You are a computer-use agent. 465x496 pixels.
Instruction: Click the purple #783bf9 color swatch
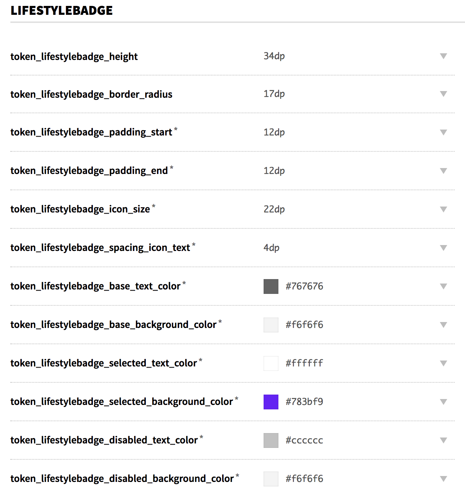coord(271,402)
